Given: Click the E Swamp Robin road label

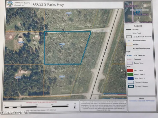Looking at the screenshot, I should (109, 95).
